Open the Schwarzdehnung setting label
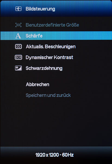 44,68
